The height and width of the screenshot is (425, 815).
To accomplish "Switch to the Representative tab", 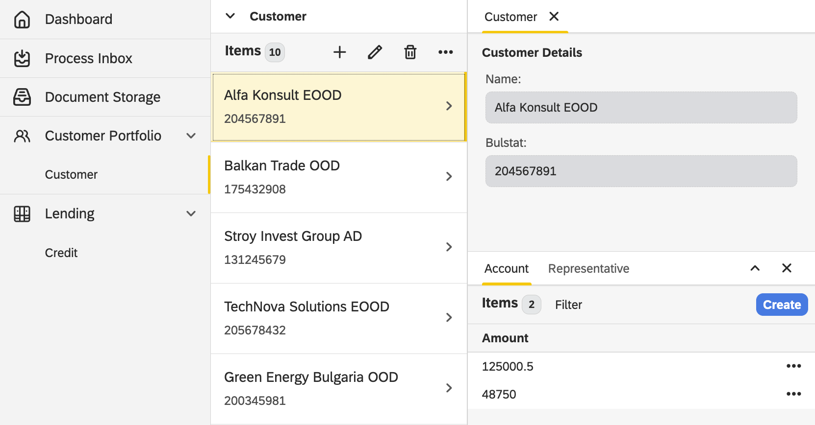I will point(588,269).
